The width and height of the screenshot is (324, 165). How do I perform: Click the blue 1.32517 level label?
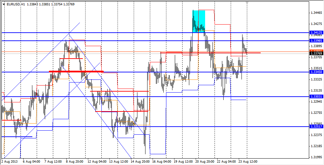click(x=316, y=127)
